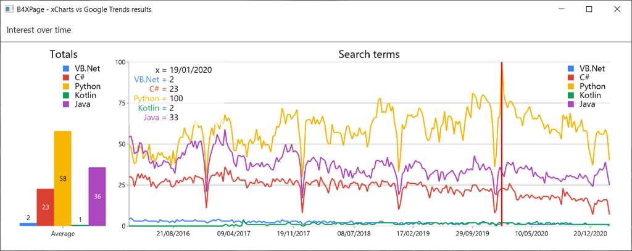Click the yellow Python bar showing 58
The image size is (632, 251).
coord(62,179)
